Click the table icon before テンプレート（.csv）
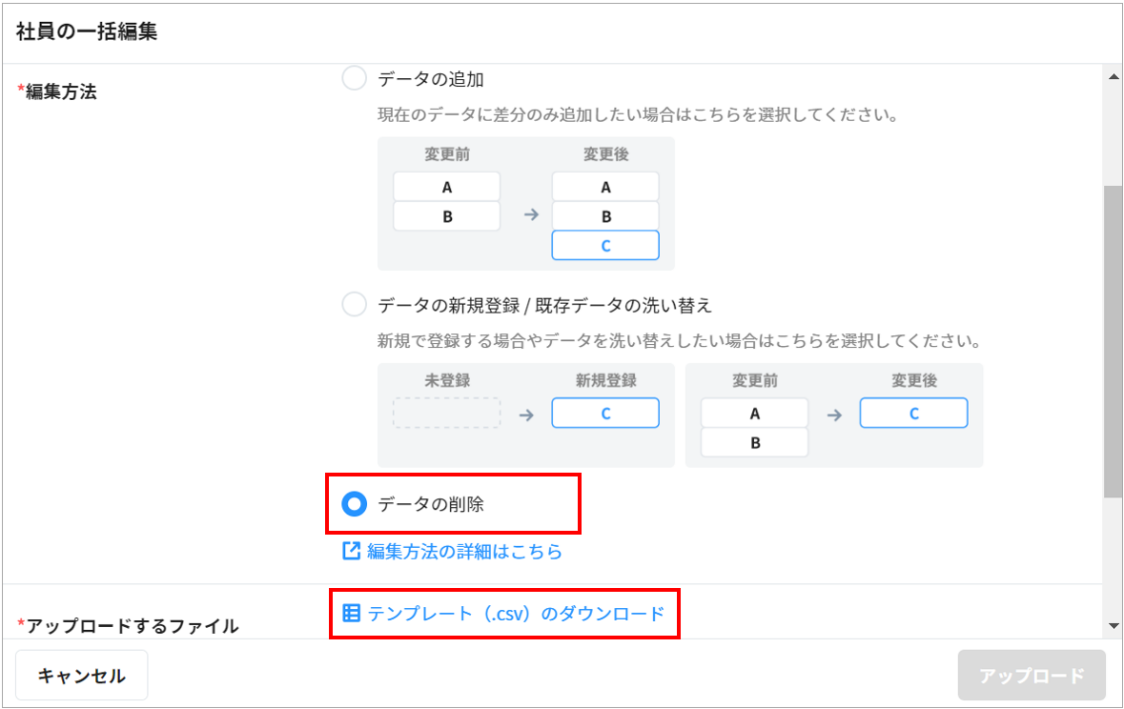 (x=351, y=613)
